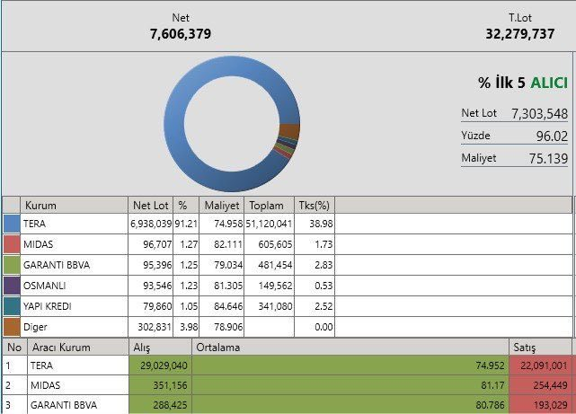
Task: Click the Satış column header
Action: (540, 348)
